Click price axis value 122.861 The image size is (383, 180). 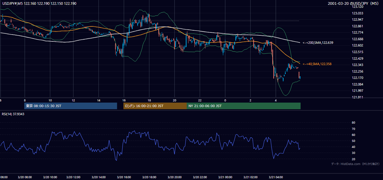357,26
